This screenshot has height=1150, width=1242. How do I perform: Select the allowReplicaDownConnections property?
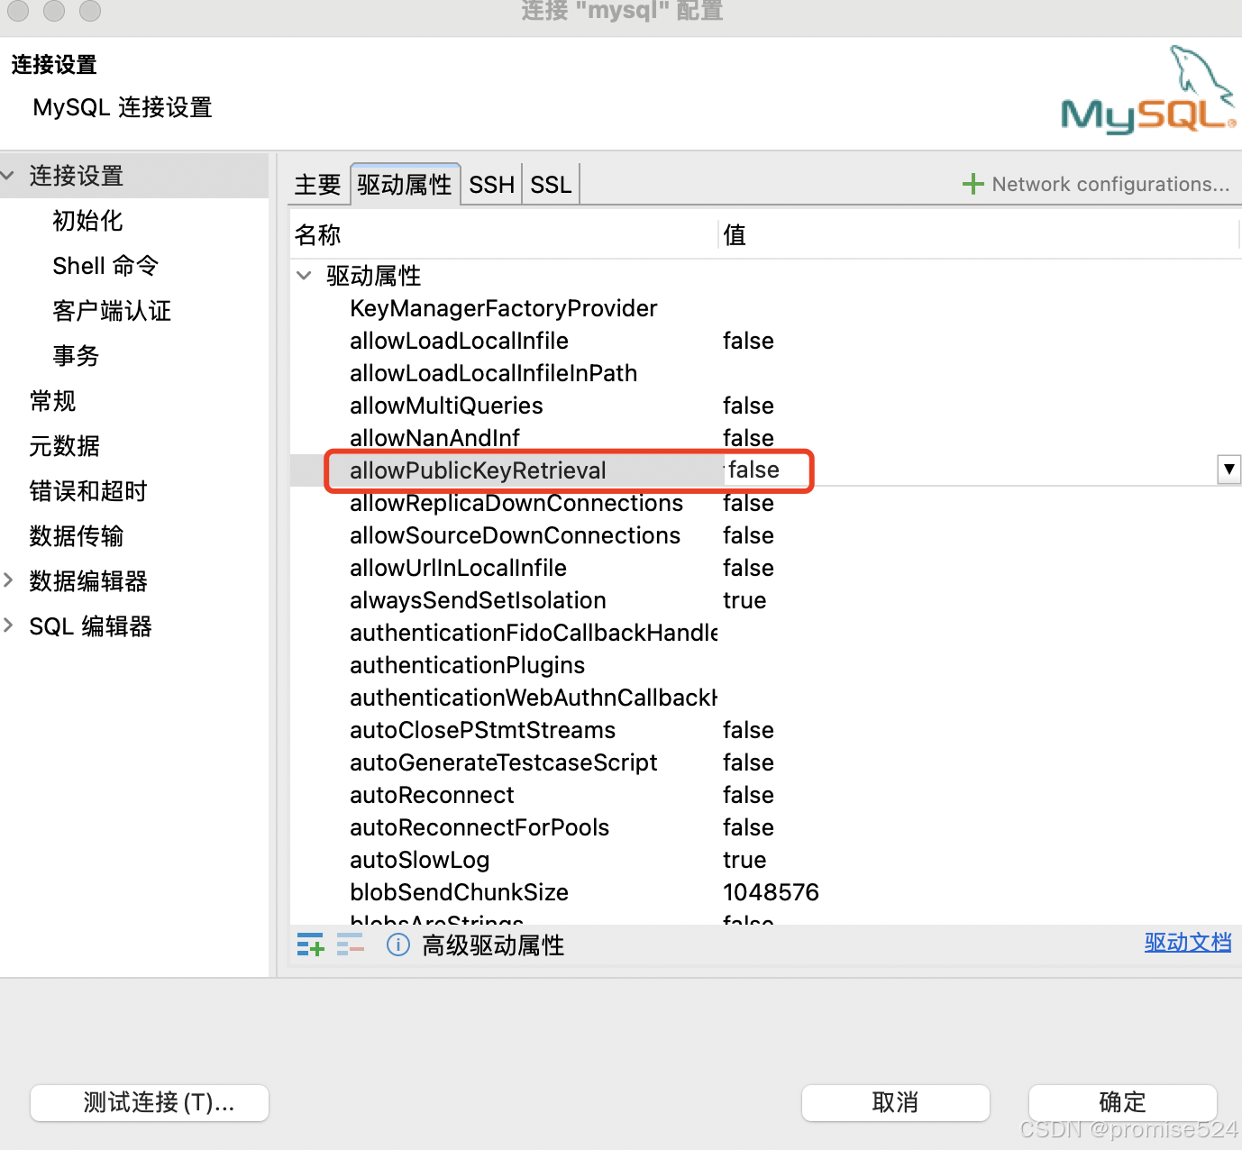516,503
